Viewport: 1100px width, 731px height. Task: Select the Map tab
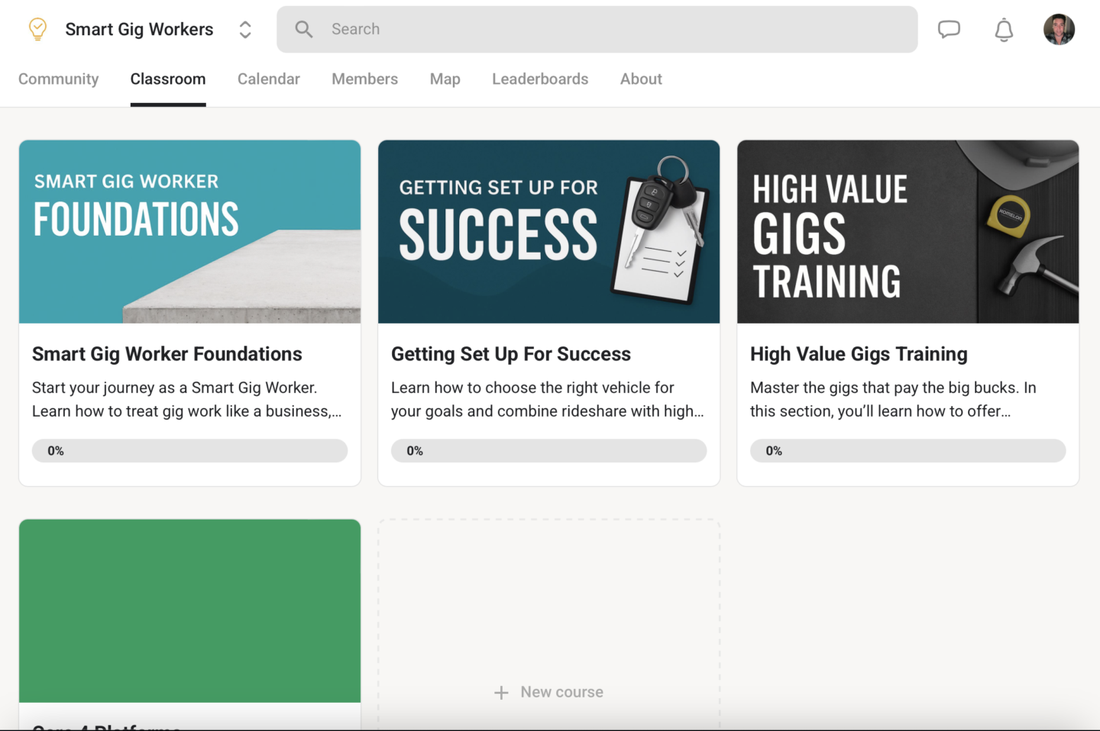445,79
